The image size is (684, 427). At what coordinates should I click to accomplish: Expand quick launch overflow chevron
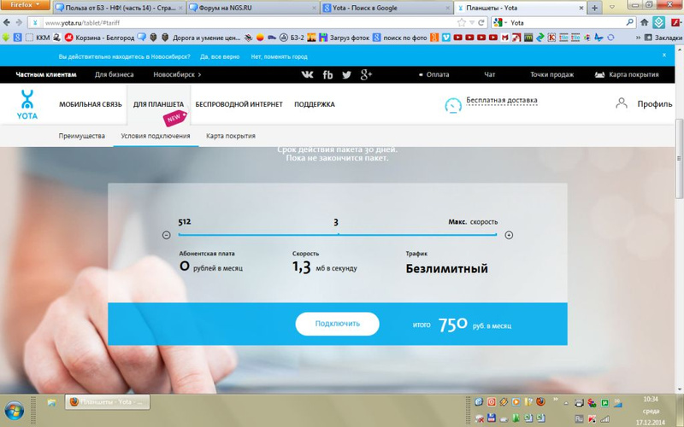[555, 399]
